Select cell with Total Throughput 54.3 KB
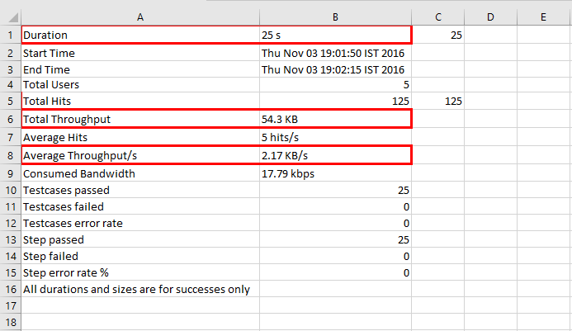Image resolution: width=572 pixels, height=331 pixels. click(335, 119)
